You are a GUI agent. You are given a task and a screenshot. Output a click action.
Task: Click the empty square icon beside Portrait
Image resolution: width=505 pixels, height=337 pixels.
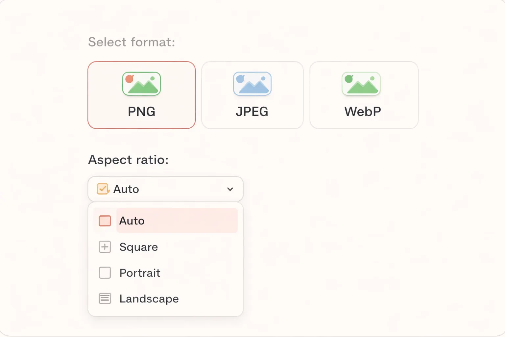click(x=105, y=272)
